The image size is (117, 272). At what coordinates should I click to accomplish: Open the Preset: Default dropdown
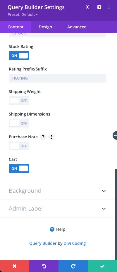pyautogui.click(x=23, y=15)
